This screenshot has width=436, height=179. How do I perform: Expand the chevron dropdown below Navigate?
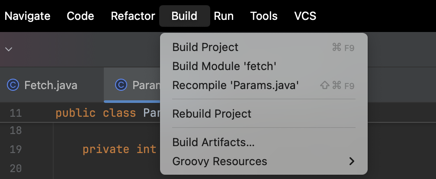[8, 49]
